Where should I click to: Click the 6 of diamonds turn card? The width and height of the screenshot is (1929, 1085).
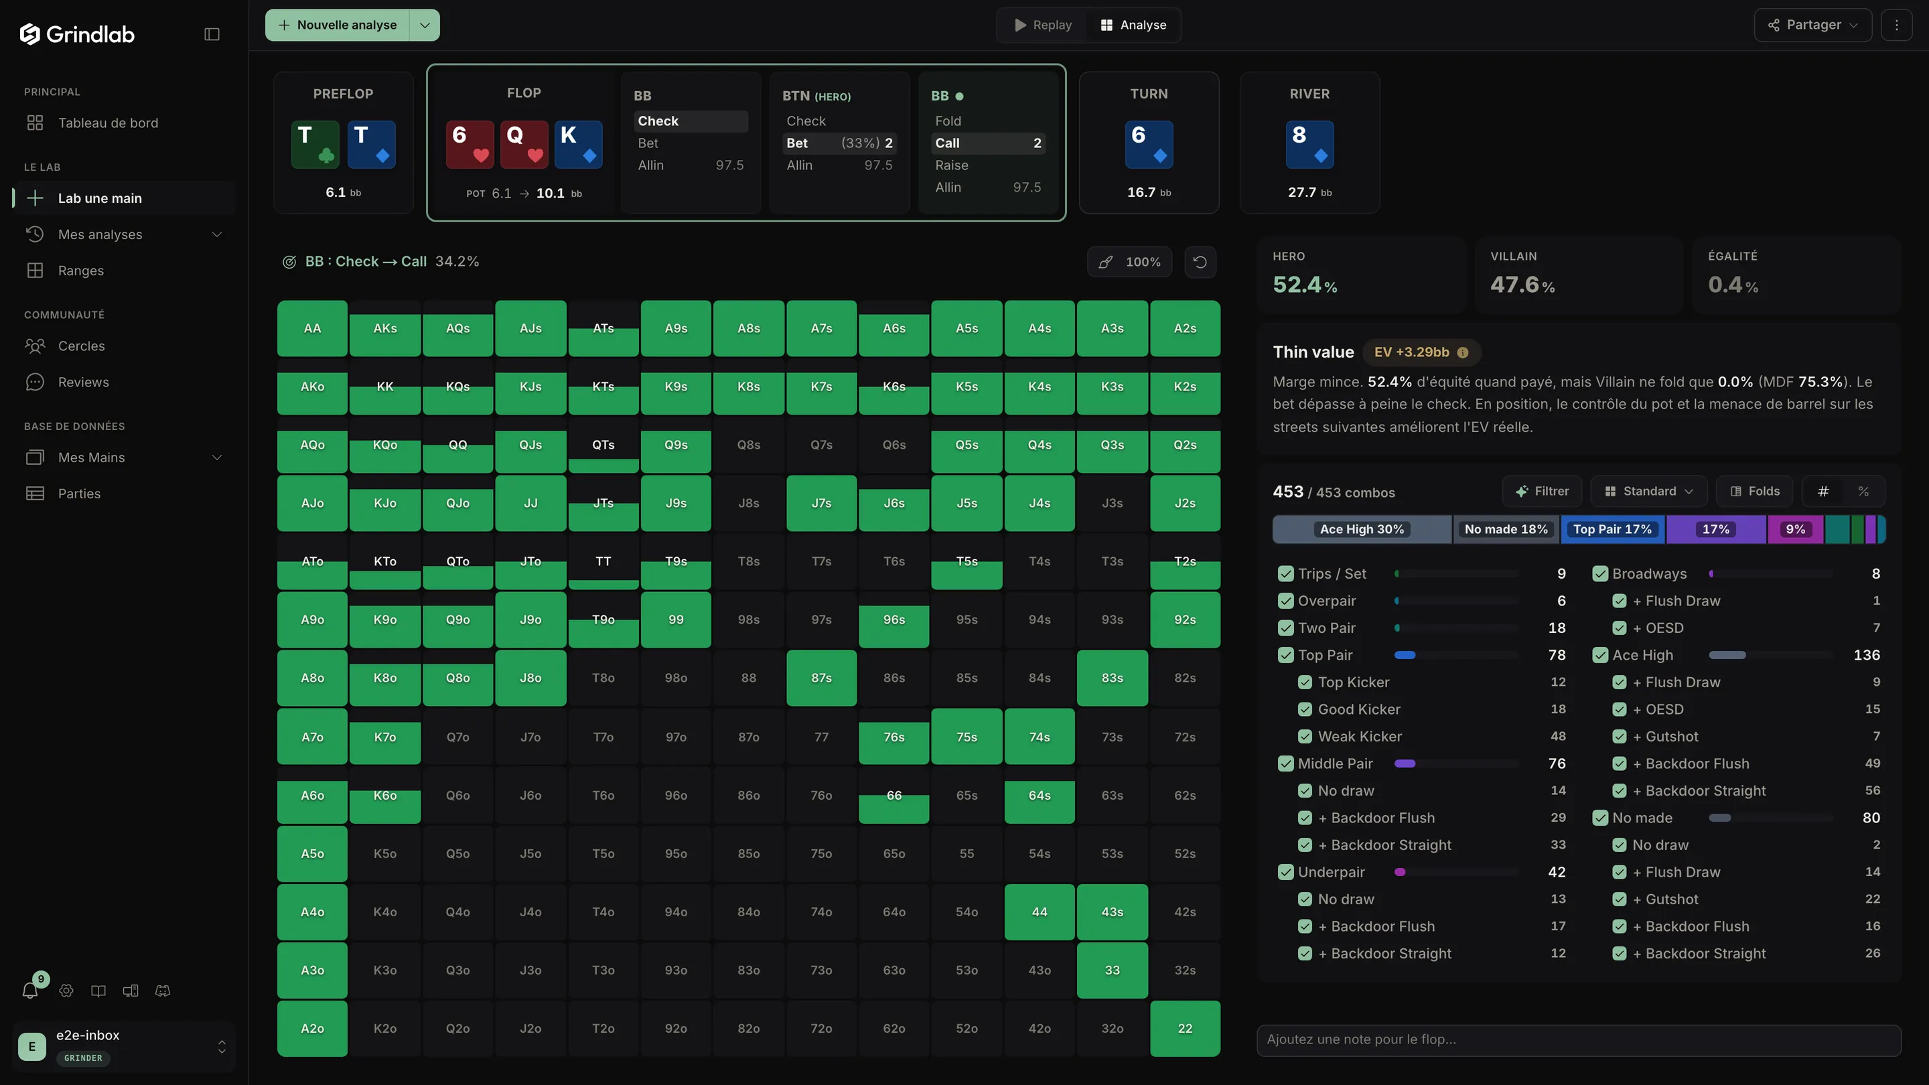pos(1149,144)
